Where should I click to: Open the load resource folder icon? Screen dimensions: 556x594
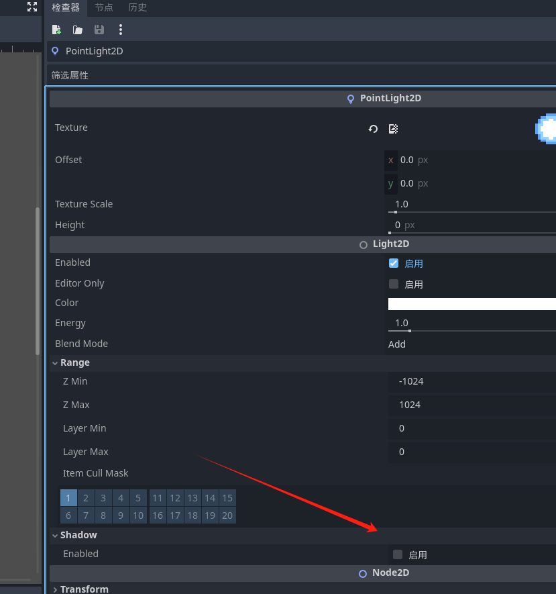tap(78, 30)
